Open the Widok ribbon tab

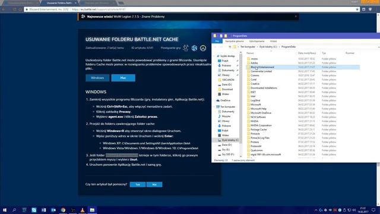pyautogui.click(x=273, y=41)
